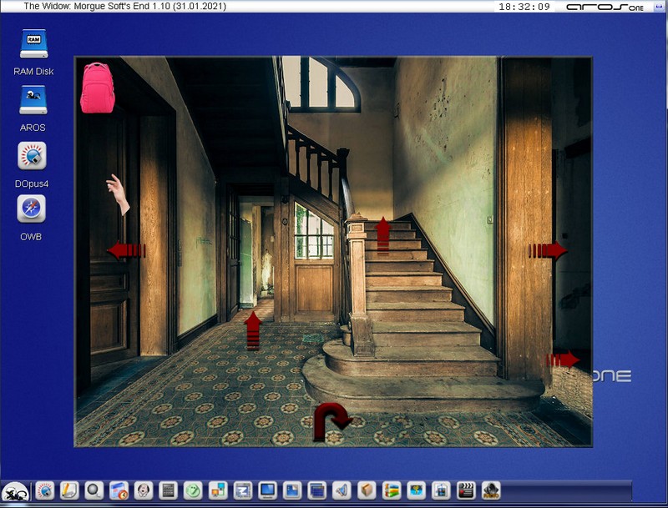Screen dimensions: 668x508
Task: Take the lower right red arrow
Action: 563,360
